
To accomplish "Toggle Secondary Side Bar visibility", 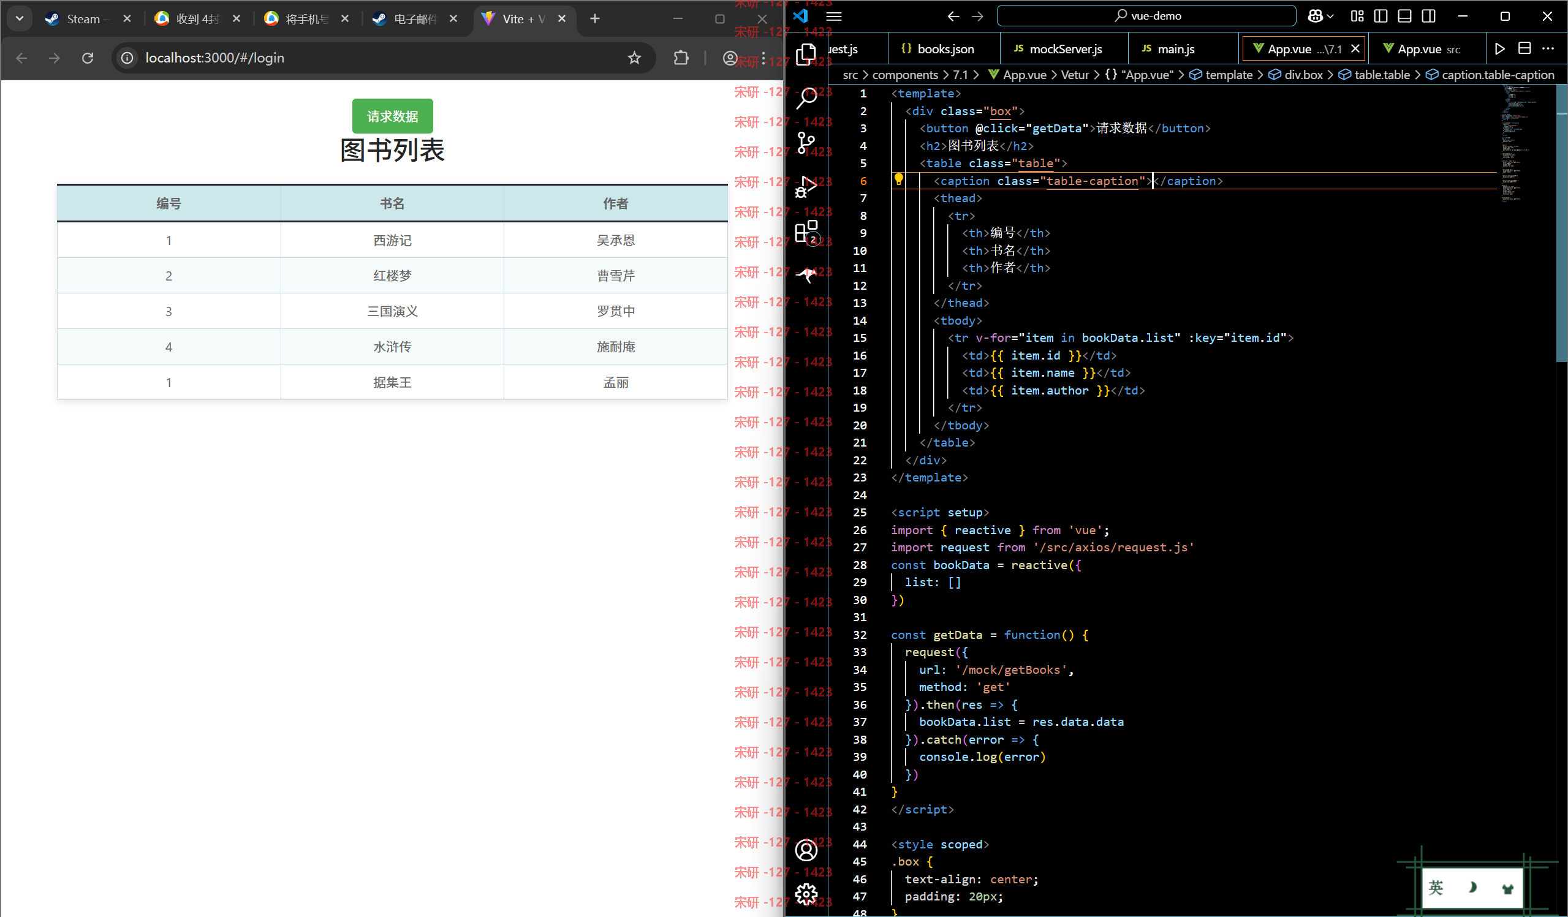I will 1429,16.
